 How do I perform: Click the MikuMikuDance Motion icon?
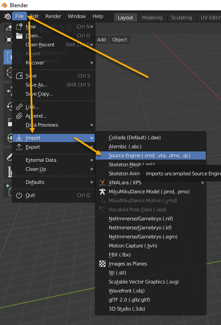click(102, 201)
